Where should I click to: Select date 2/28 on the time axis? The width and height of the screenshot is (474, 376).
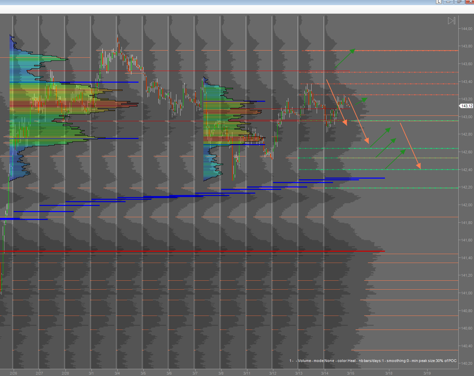coord(65,373)
